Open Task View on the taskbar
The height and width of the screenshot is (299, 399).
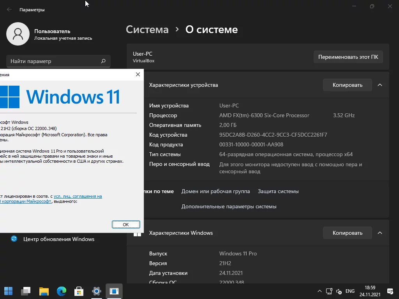tap(26, 291)
